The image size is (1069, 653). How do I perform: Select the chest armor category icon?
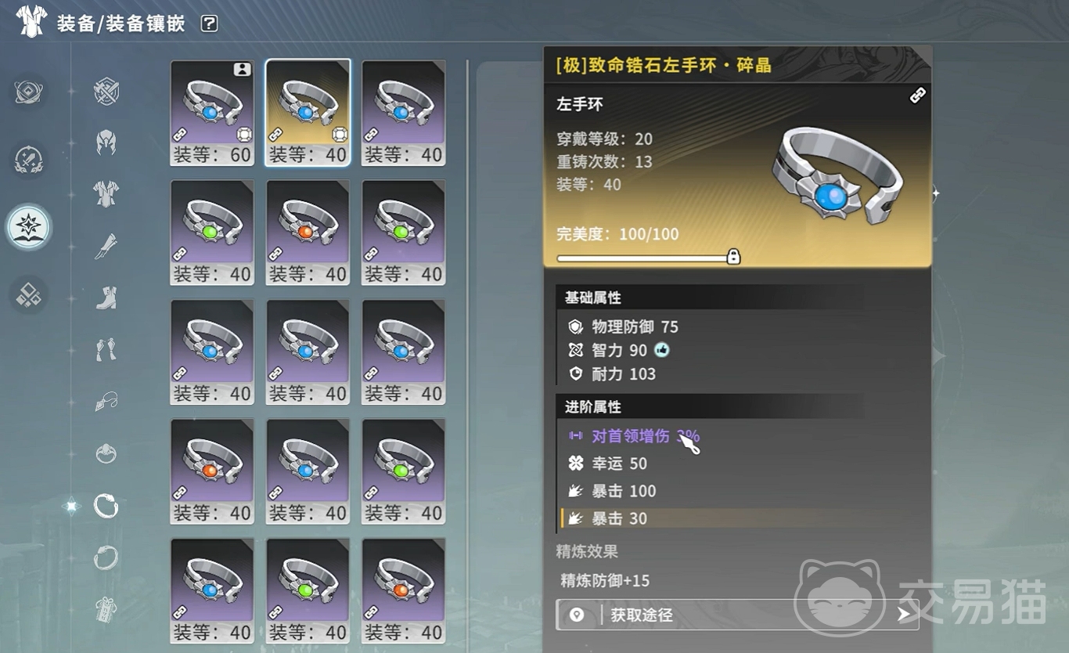pos(106,193)
